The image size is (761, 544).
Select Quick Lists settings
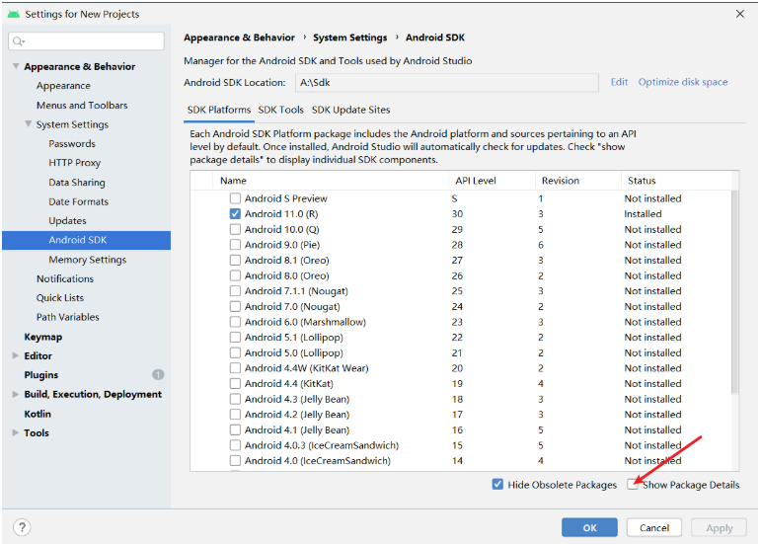click(x=59, y=298)
